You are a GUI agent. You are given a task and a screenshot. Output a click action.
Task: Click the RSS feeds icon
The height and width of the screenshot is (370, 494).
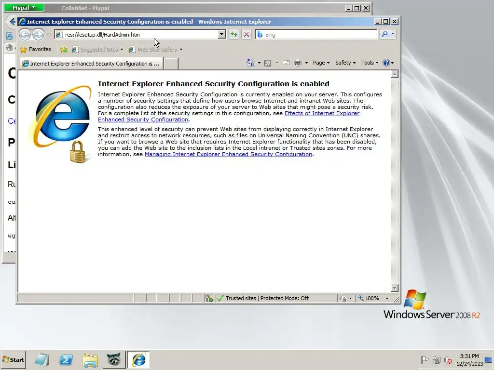click(268, 63)
